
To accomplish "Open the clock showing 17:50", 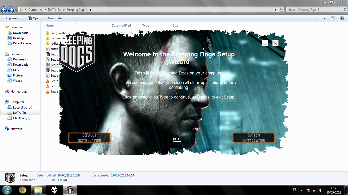I will (334, 190).
